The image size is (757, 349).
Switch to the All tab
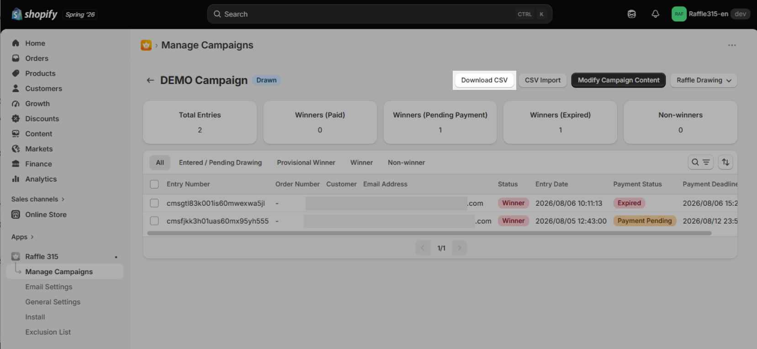pyautogui.click(x=160, y=162)
